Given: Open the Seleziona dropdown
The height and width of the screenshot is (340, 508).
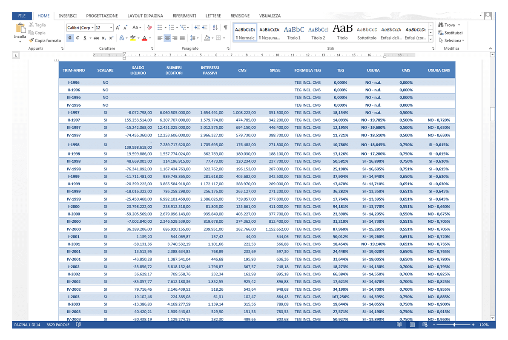Looking at the screenshot, I should point(452,40).
